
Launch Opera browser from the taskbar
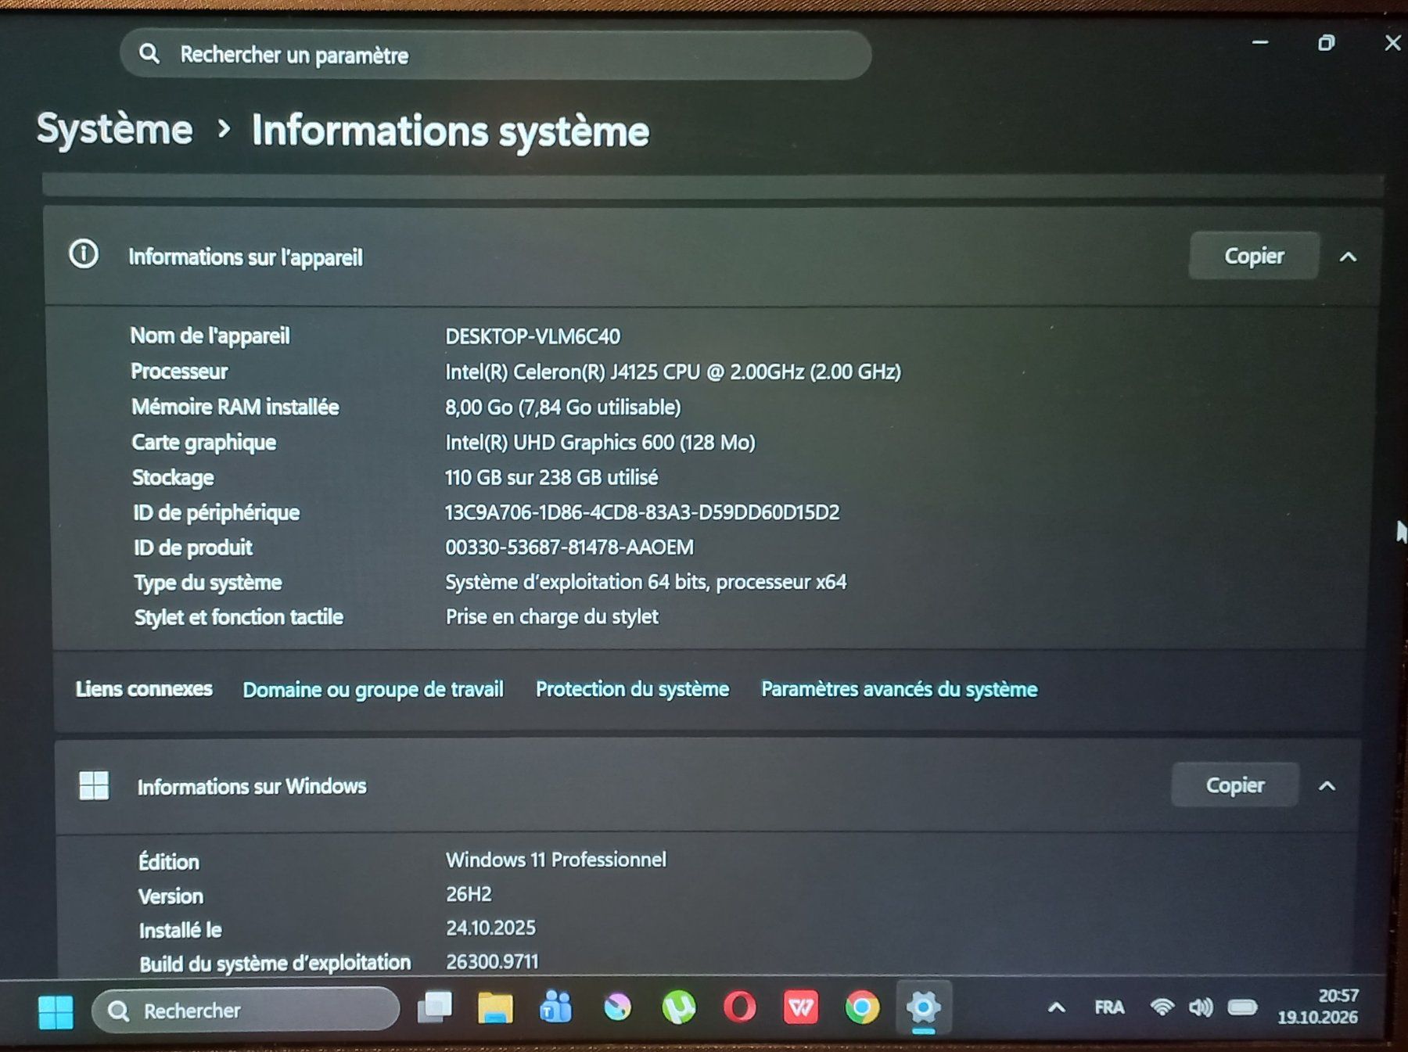click(x=740, y=1007)
